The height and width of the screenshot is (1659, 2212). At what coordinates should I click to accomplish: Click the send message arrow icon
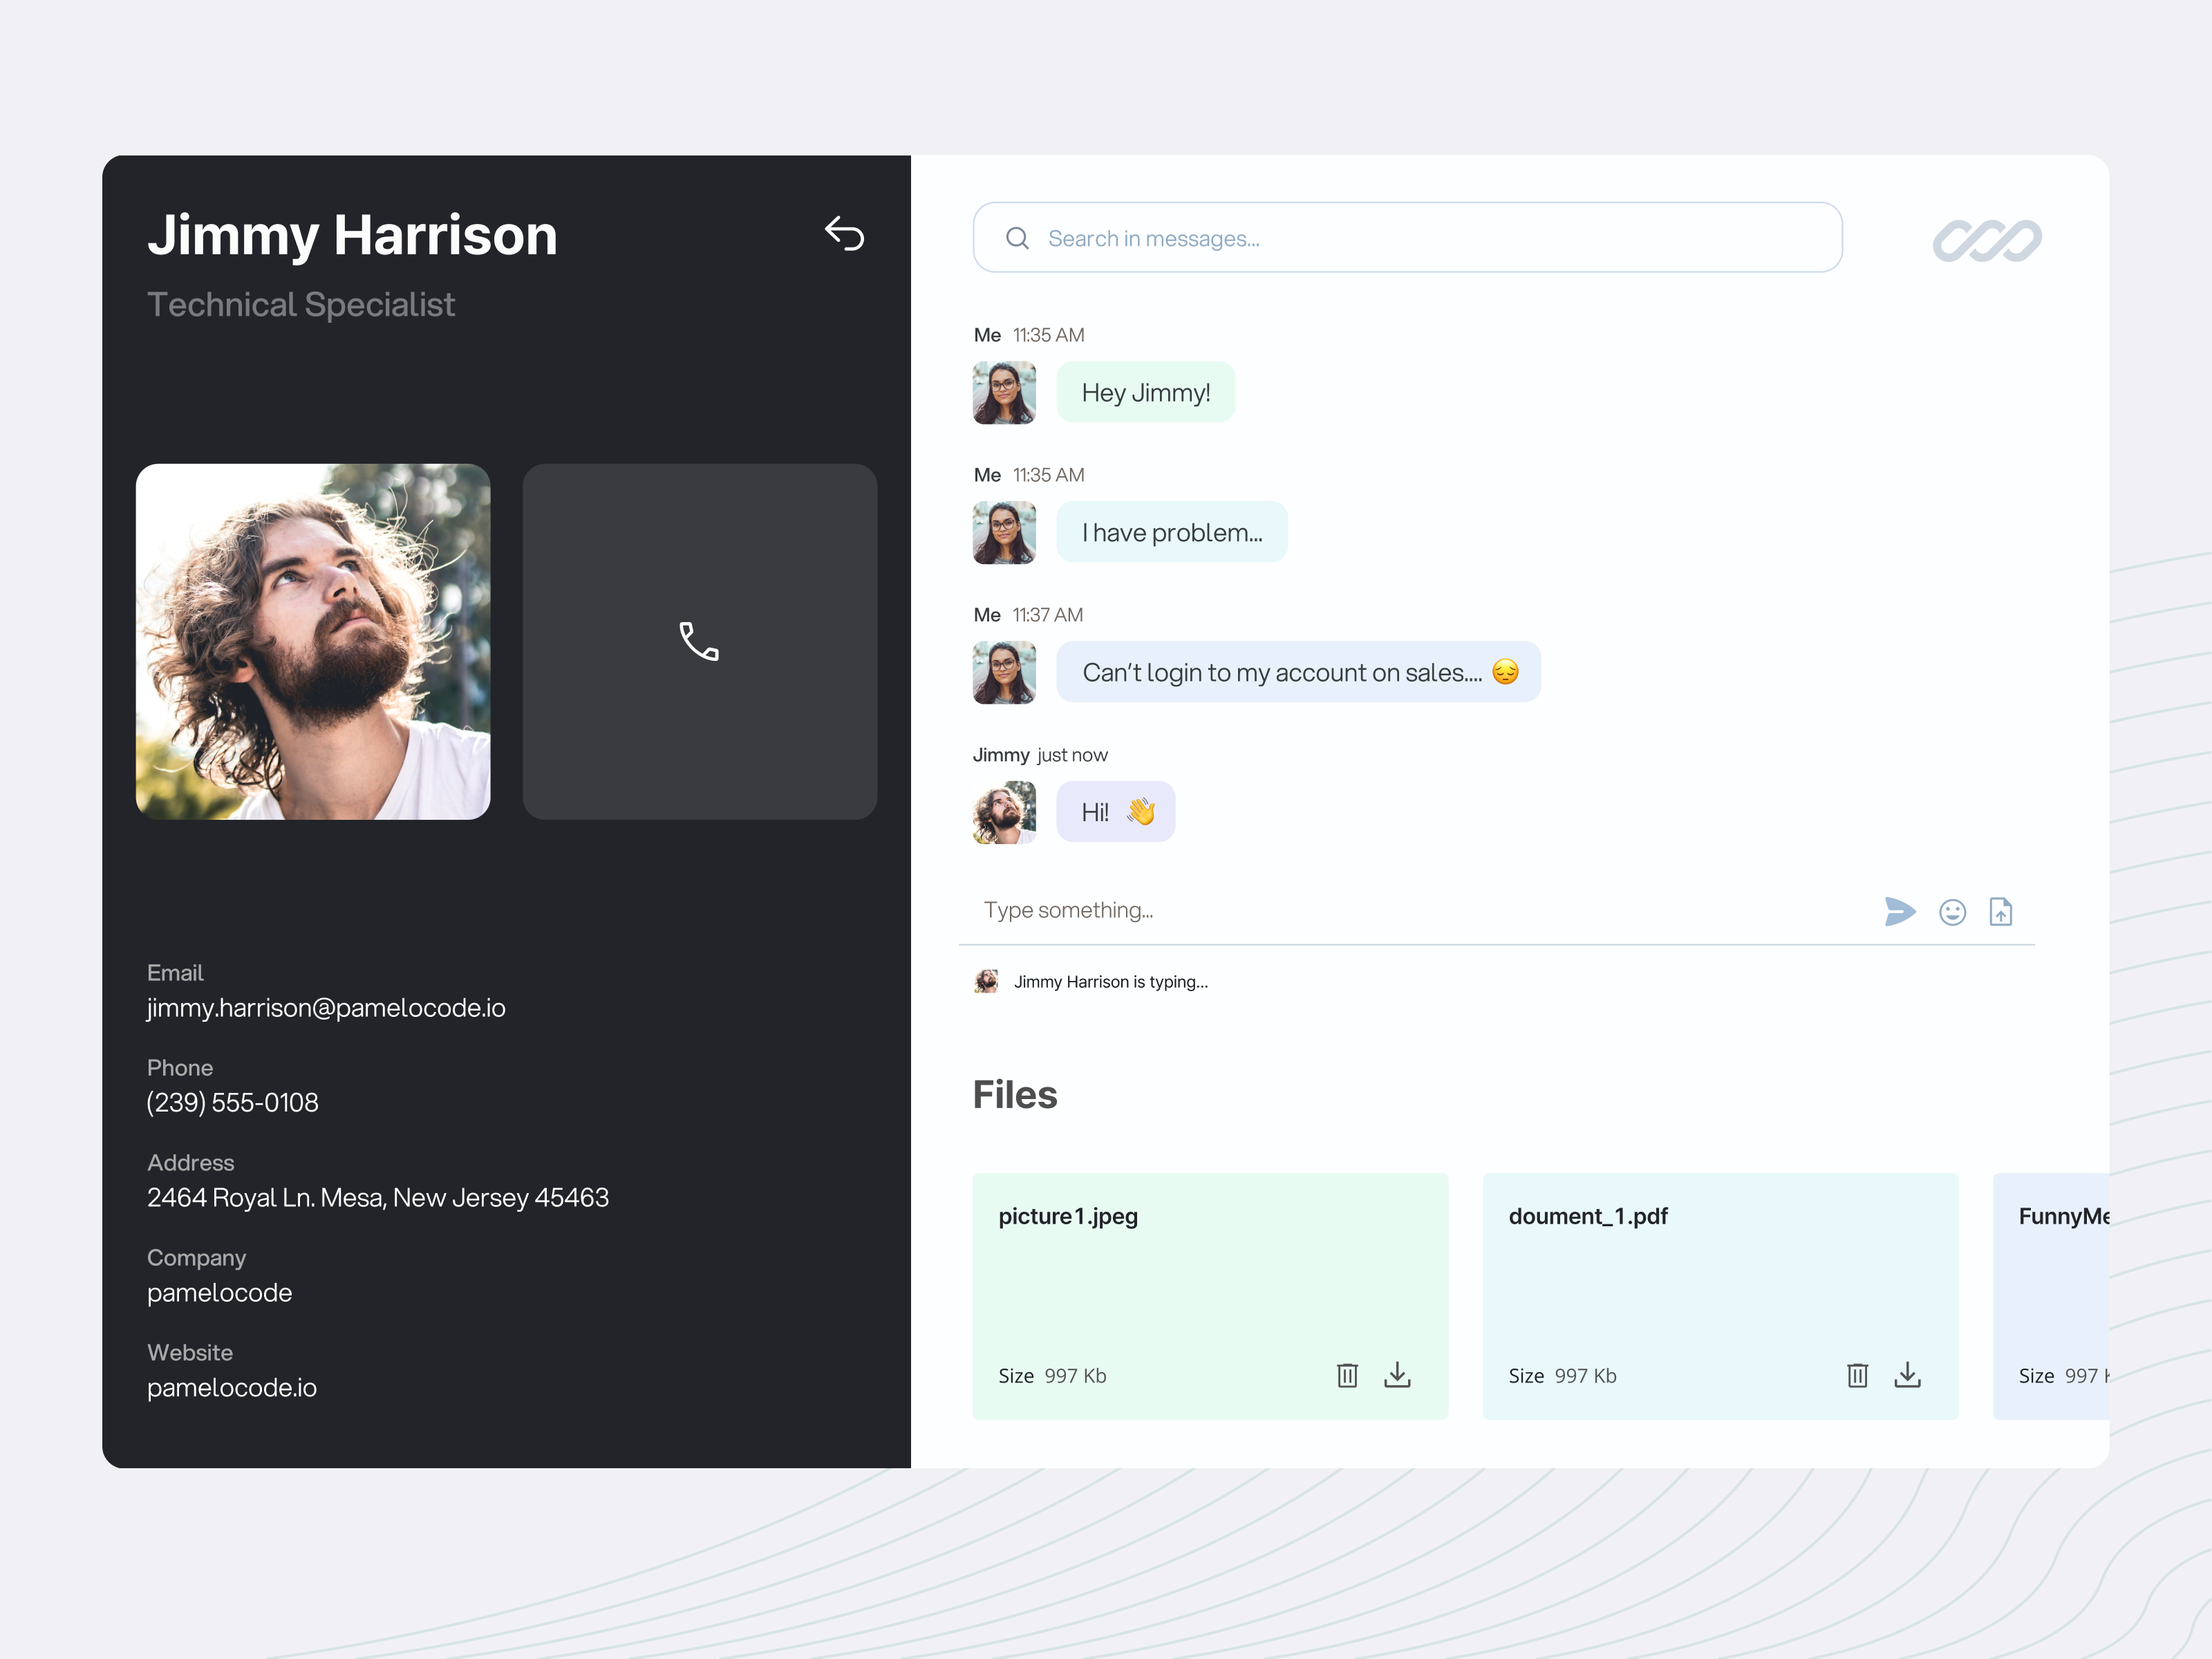click(1899, 911)
